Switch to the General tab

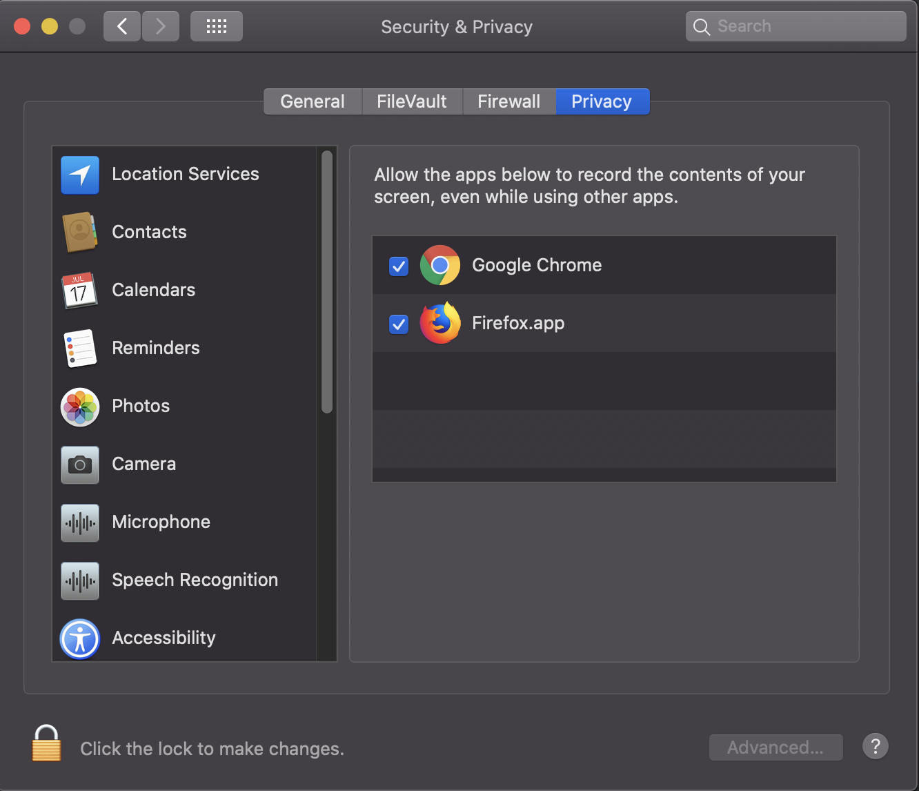(312, 101)
